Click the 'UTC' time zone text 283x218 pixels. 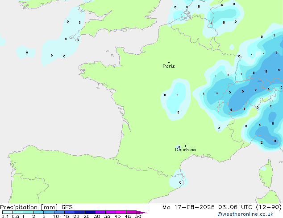pos(247,207)
